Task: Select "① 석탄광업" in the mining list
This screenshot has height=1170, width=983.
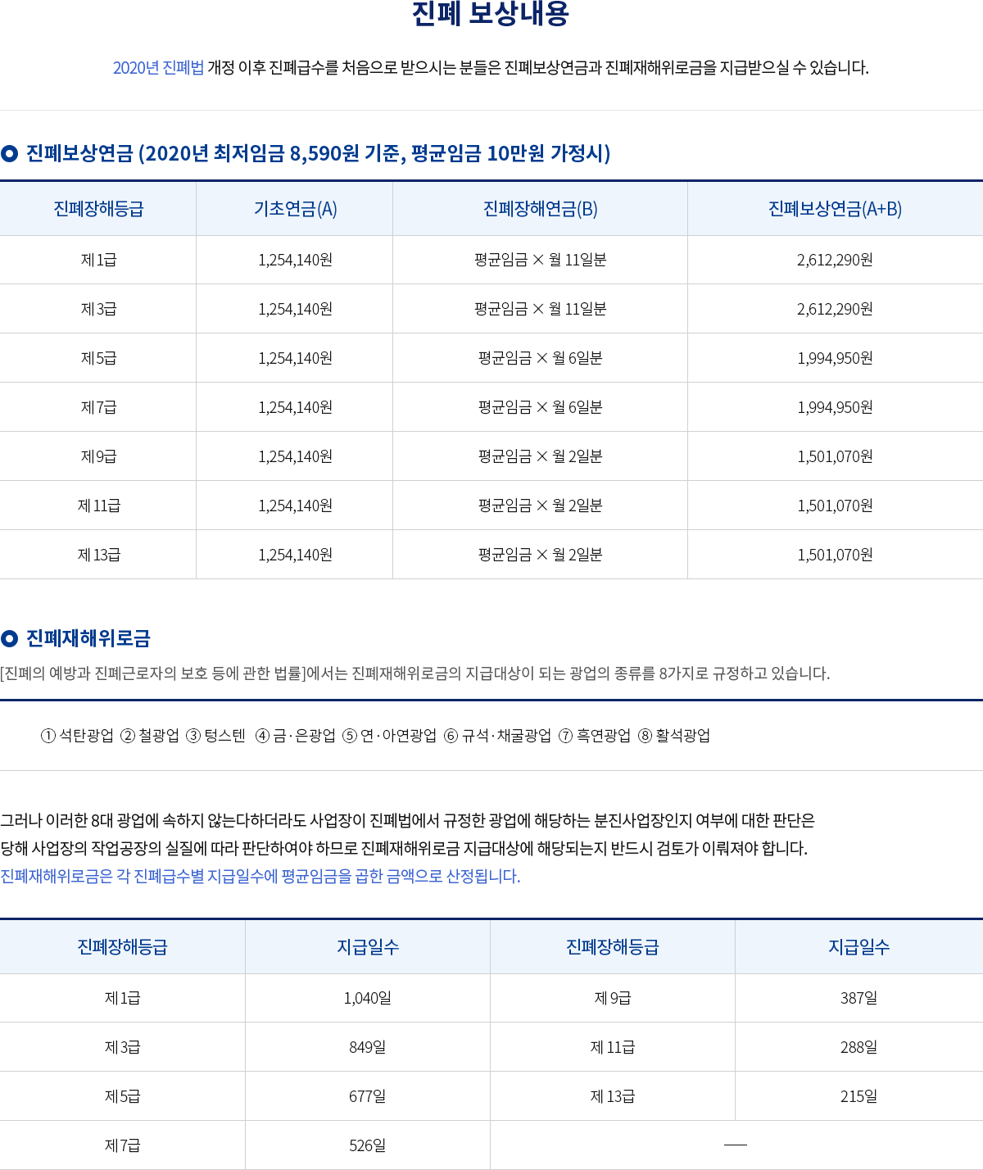Action: click(77, 736)
